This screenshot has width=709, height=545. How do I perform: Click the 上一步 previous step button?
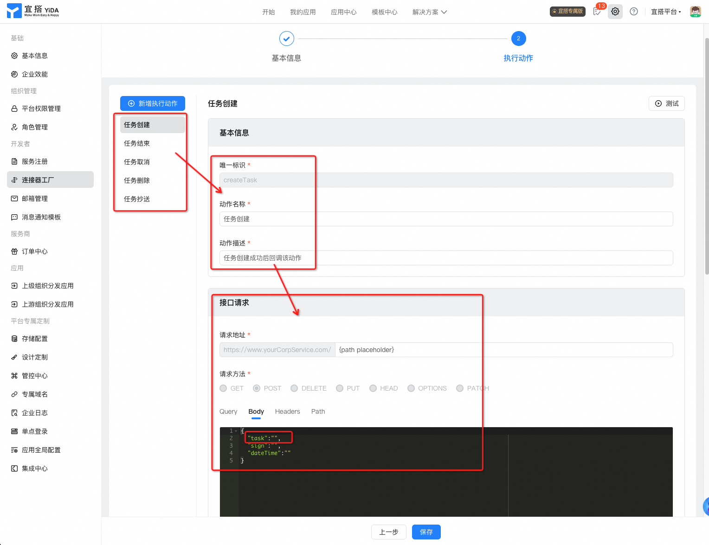(389, 532)
